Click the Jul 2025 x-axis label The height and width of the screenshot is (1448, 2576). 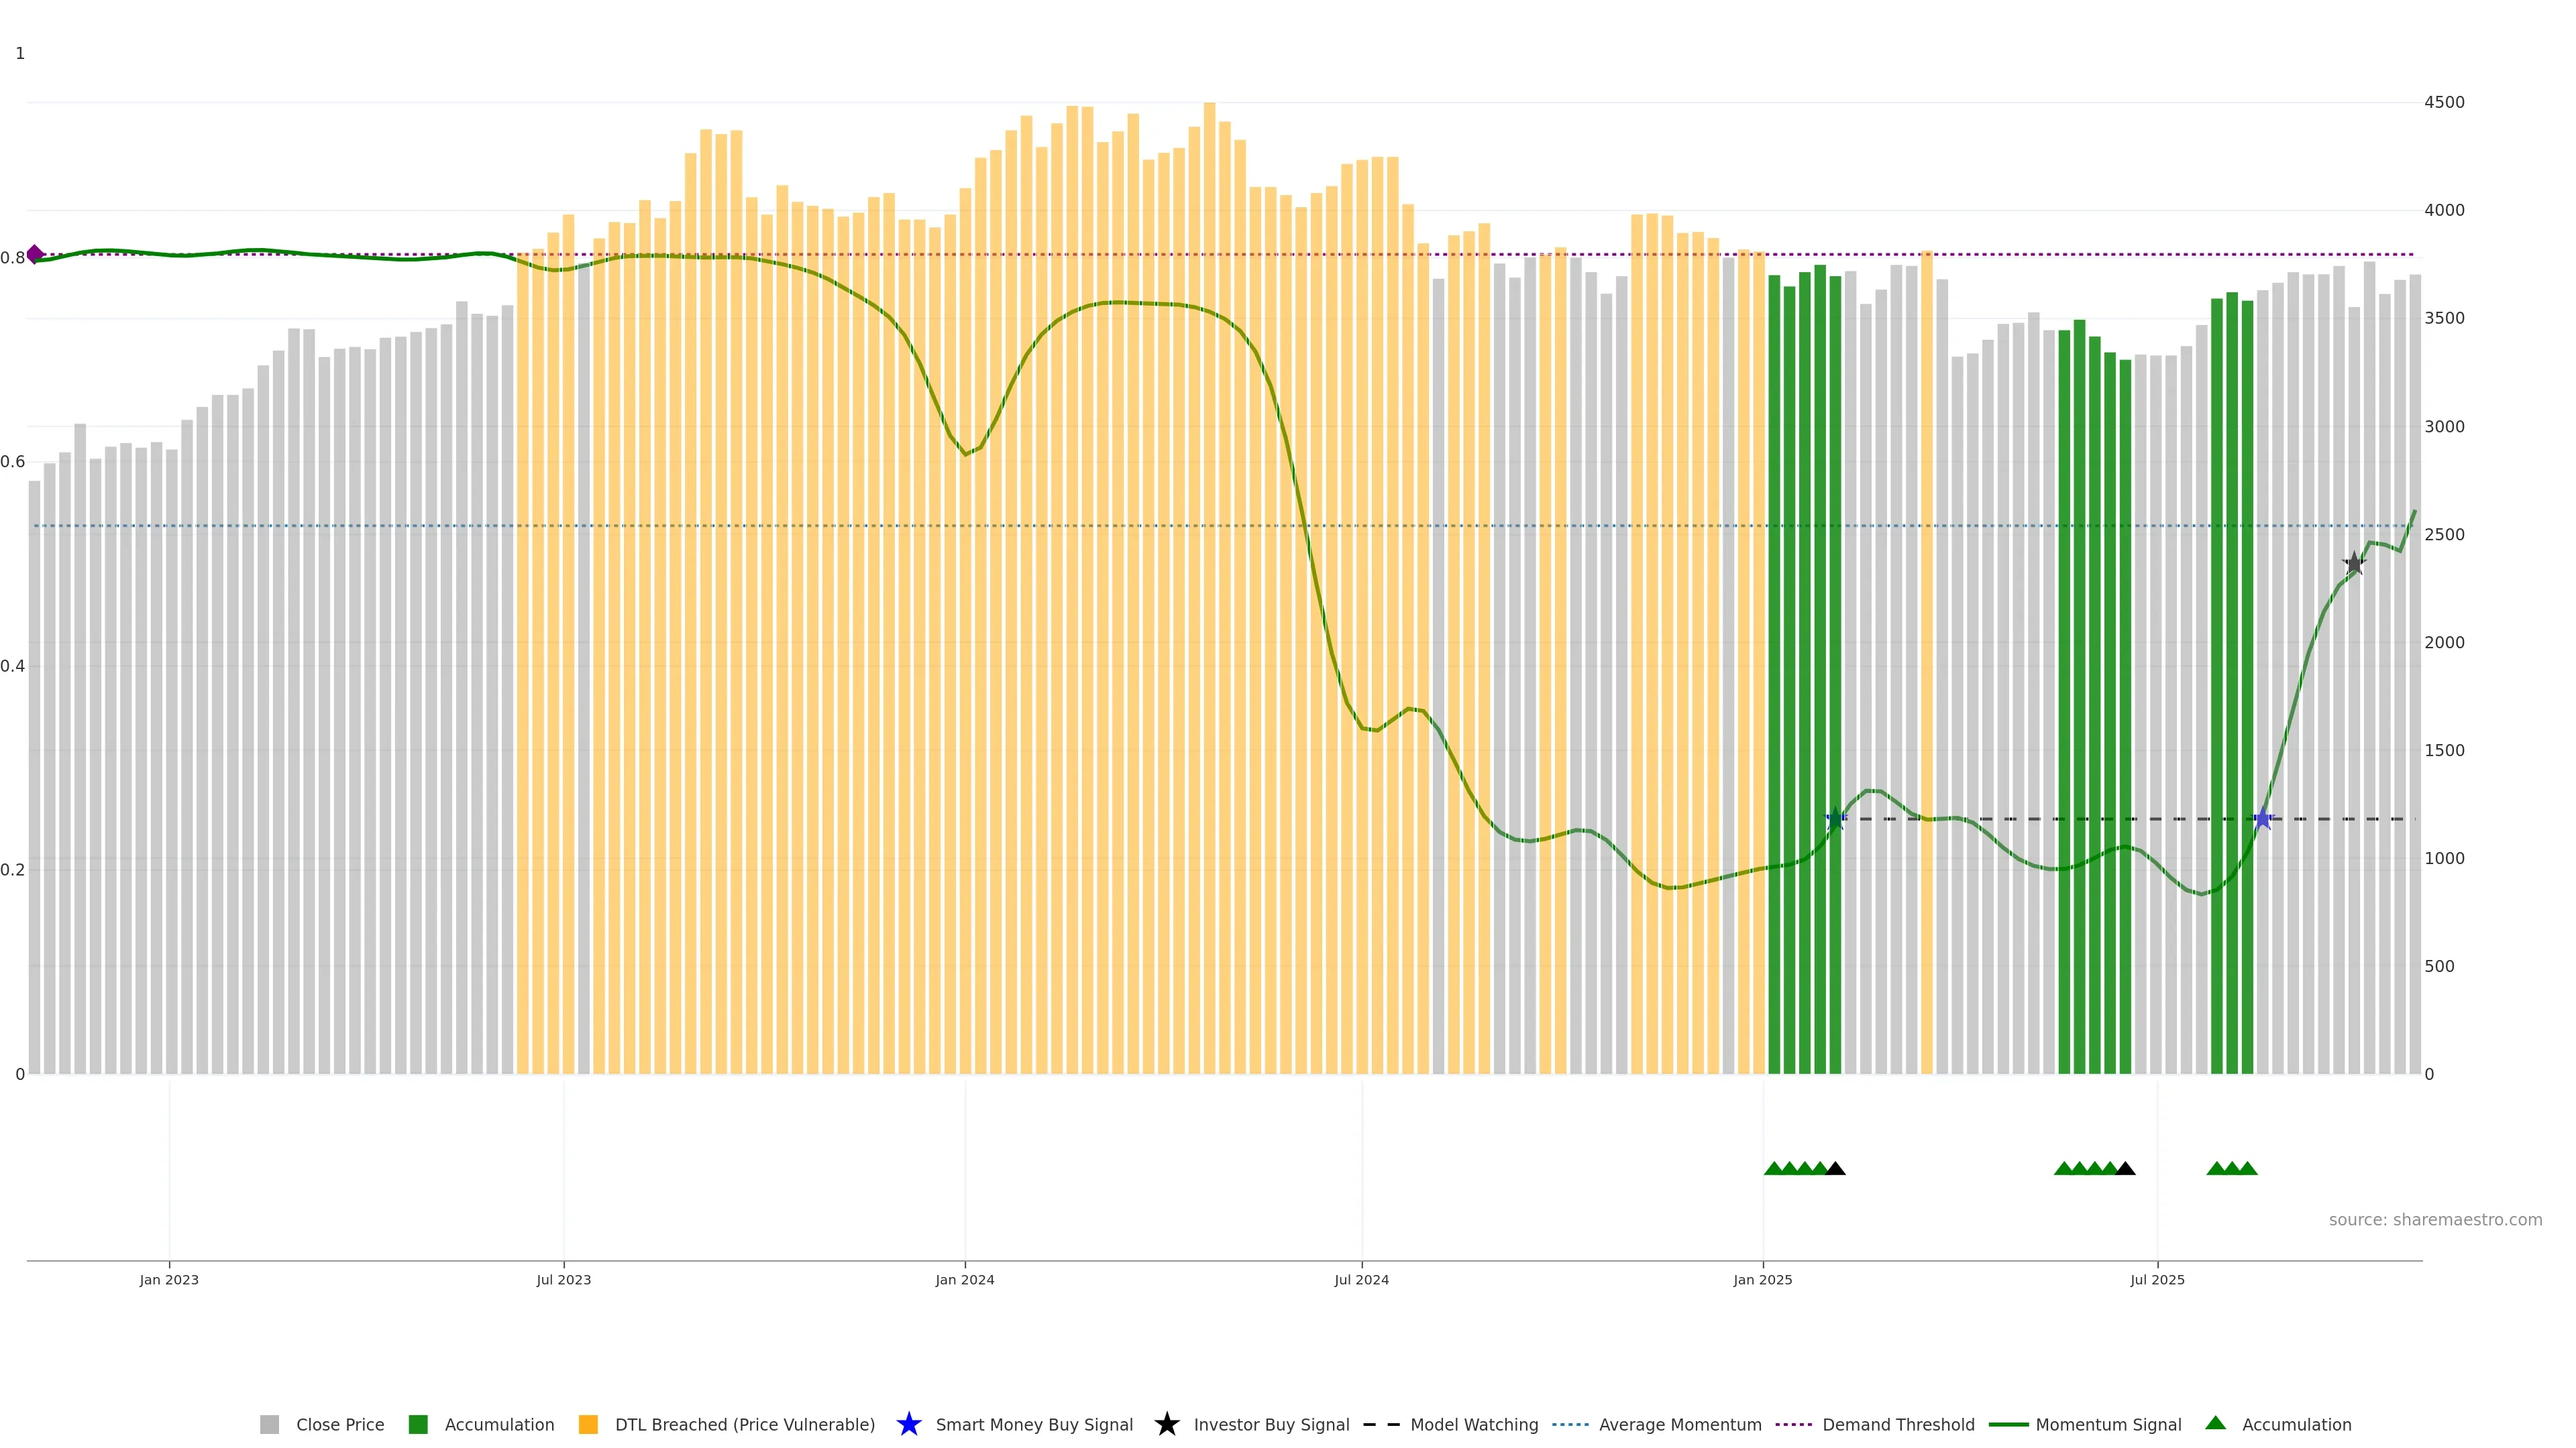click(2157, 1280)
